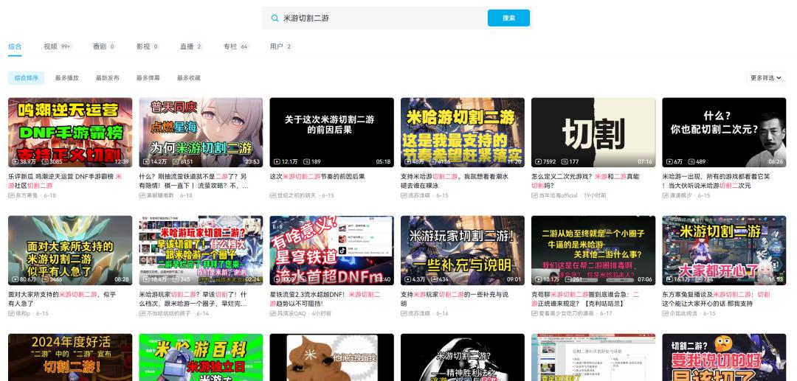This screenshot has height=381, width=797.
Task: Open the 大家都开心了 thumbnail
Action: click(725, 251)
